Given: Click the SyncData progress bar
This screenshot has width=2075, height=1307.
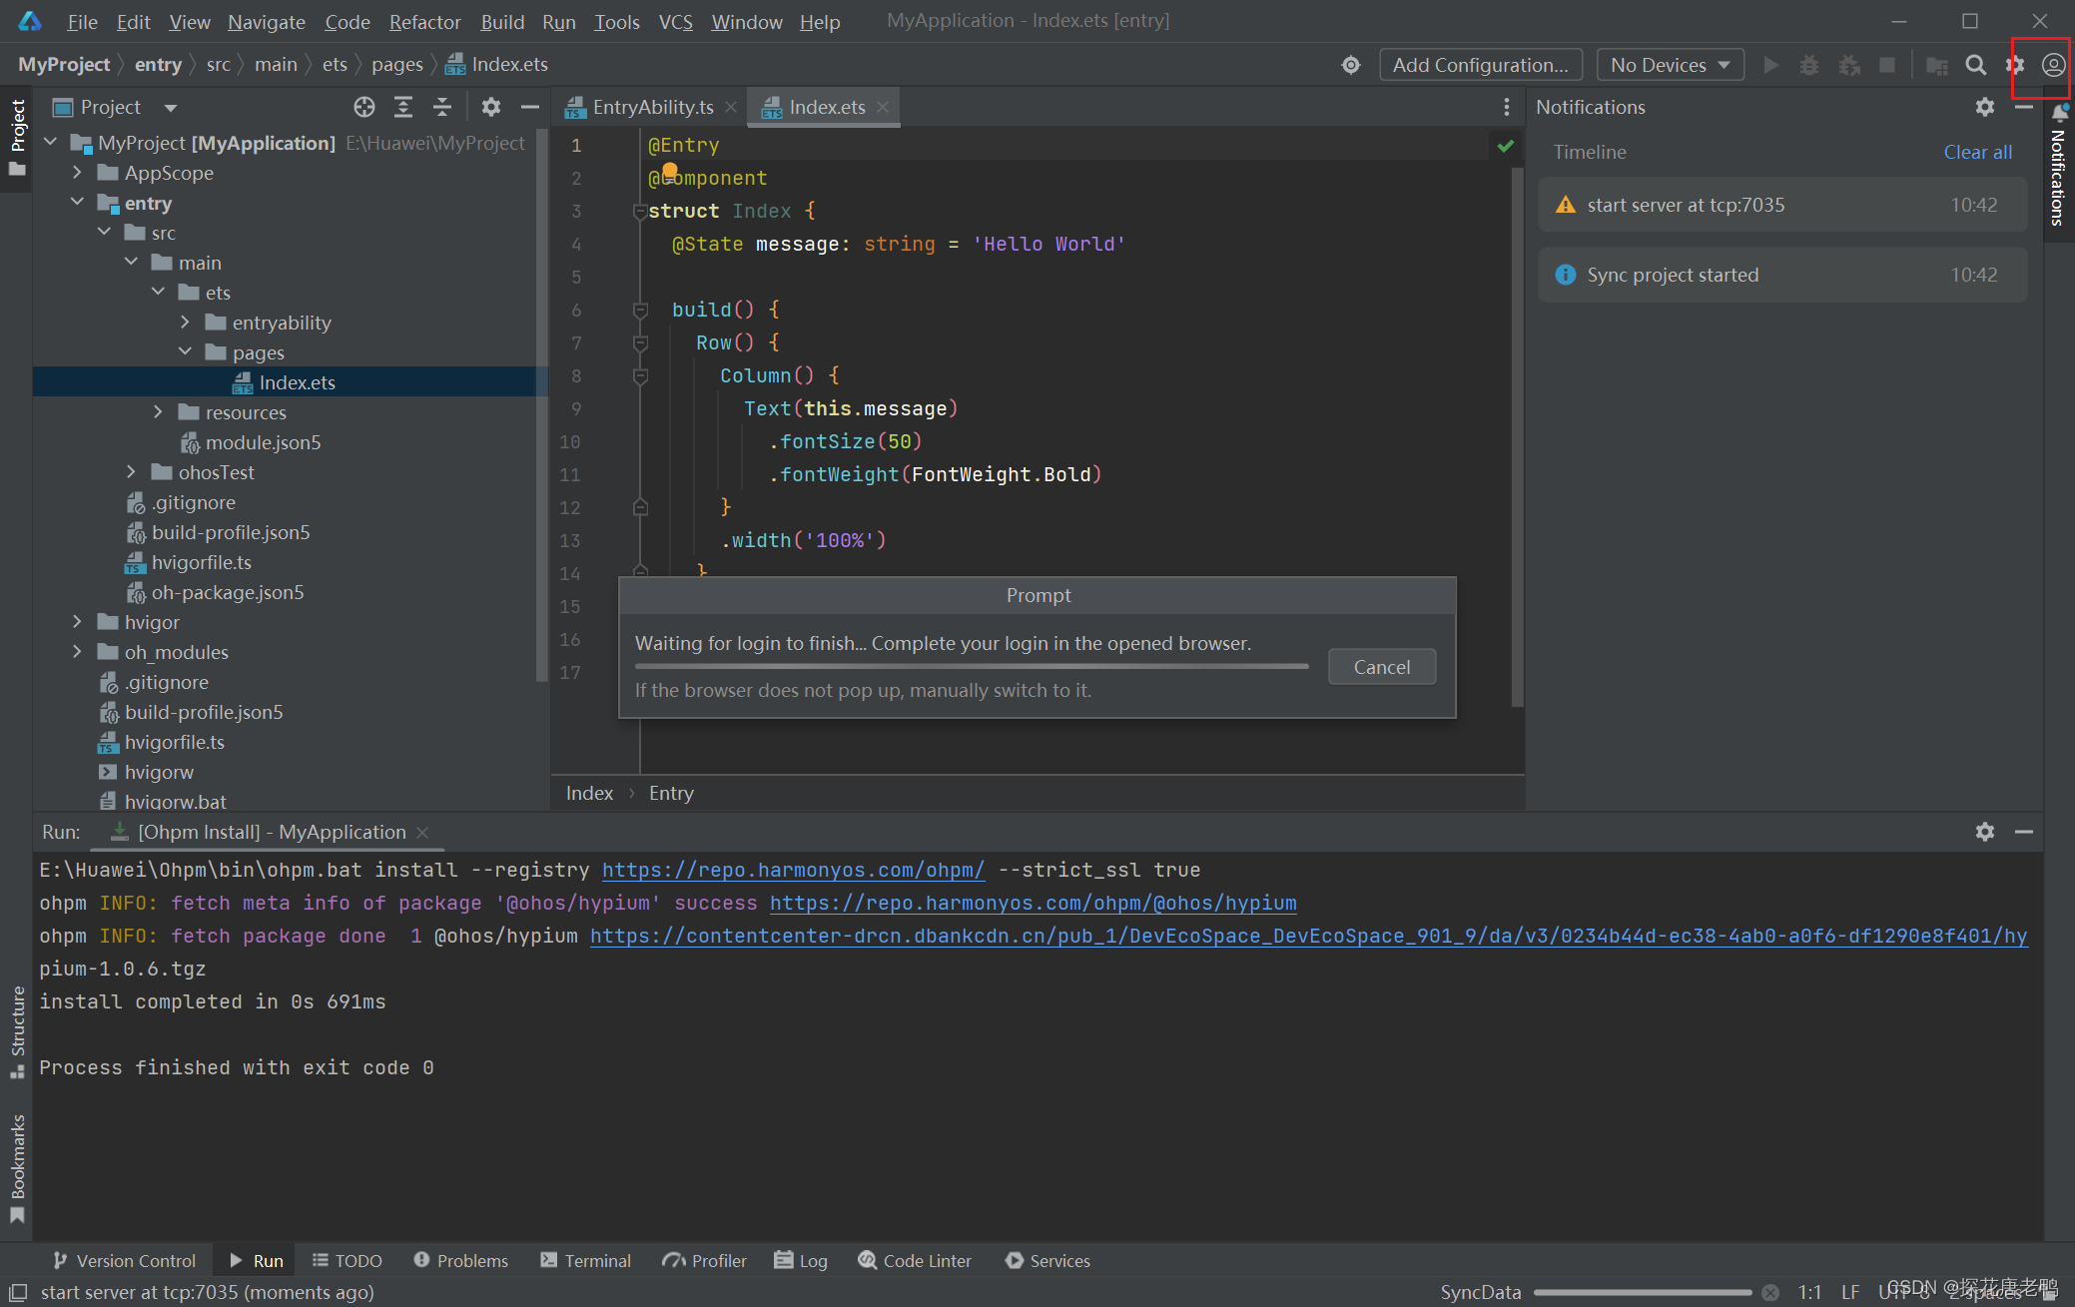Looking at the screenshot, I should [x=1643, y=1292].
